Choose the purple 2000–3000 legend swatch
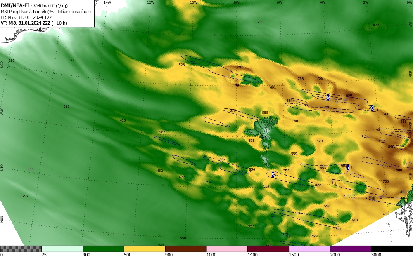The height and width of the screenshot is (258, 413). tap(351, 249)
